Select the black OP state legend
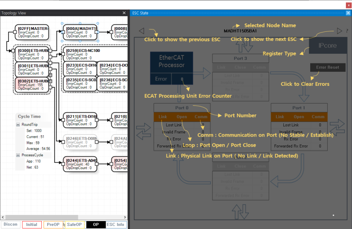This screenshot has height=229, width=352. [95, 225]
